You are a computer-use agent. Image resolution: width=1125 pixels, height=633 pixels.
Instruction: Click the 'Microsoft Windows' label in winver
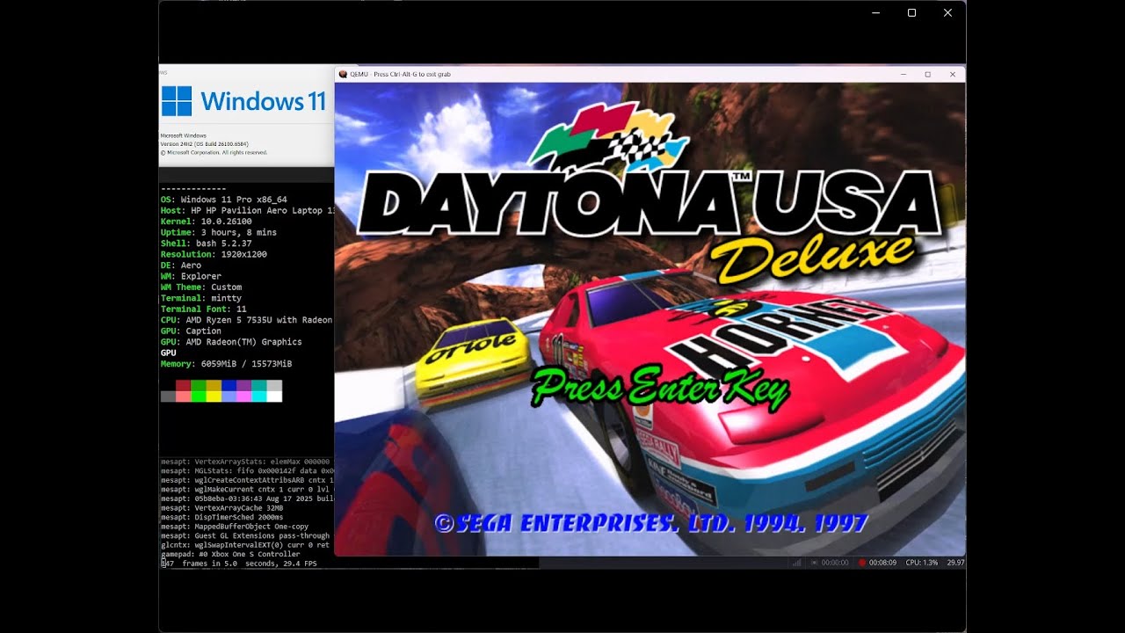click(184, 136)
